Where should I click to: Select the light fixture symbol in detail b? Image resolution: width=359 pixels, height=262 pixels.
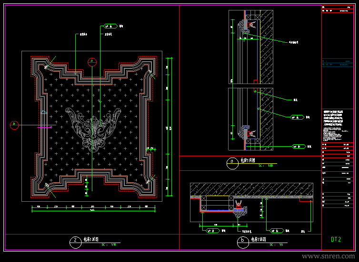[239, 204]
